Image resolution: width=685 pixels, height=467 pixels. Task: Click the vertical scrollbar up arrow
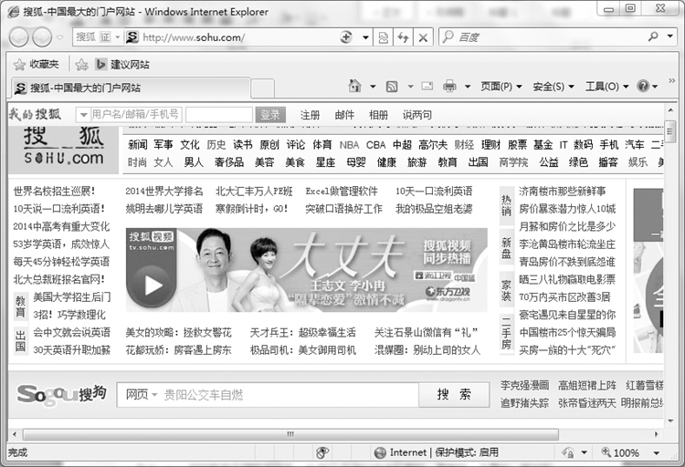(670, 110)
